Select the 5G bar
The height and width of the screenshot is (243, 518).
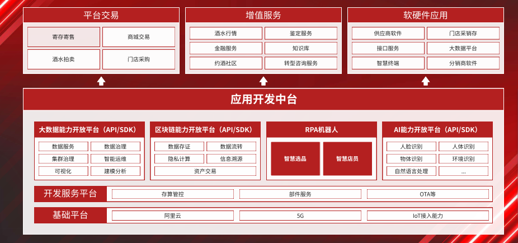coord(300,216)
